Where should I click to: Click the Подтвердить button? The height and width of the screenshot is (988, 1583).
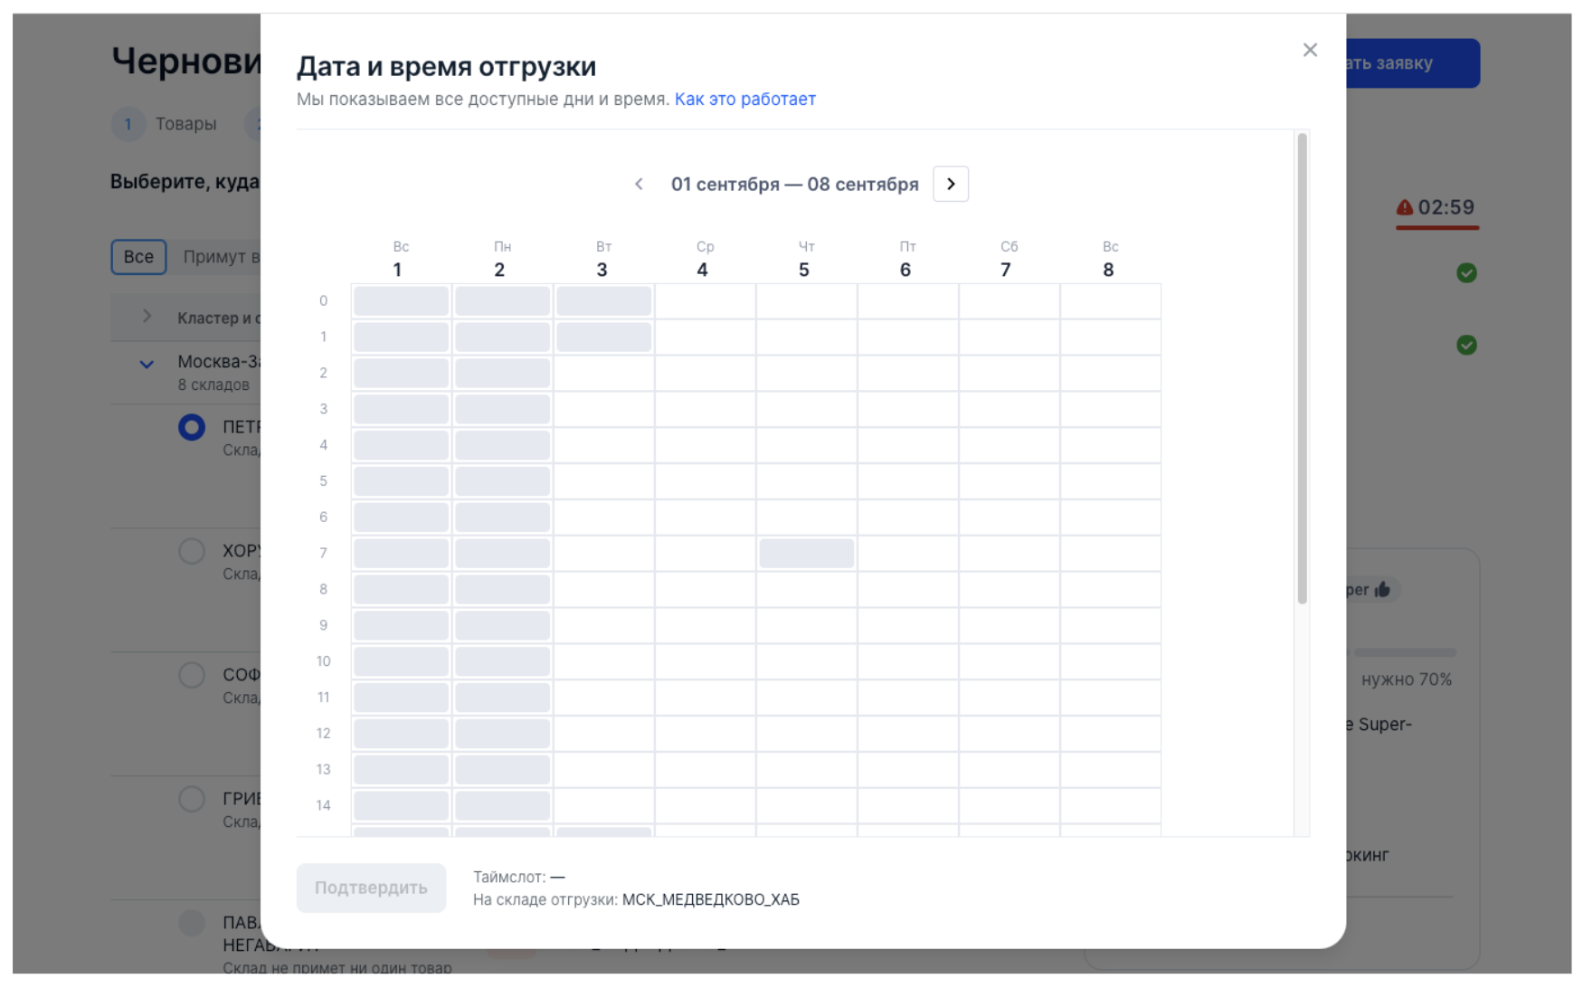[371, 888]
